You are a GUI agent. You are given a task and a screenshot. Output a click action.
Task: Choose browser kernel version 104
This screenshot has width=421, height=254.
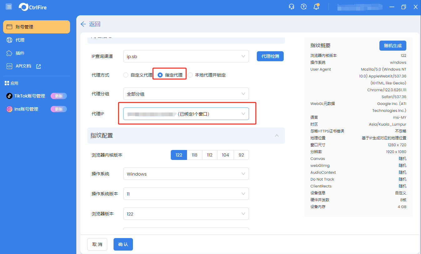click(226, 155)
